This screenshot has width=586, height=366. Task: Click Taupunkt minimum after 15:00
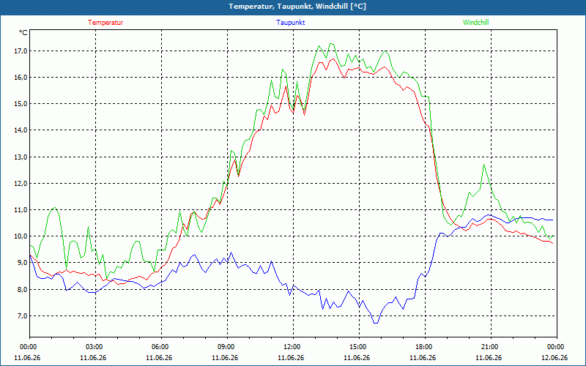click(x=376, y=323)
